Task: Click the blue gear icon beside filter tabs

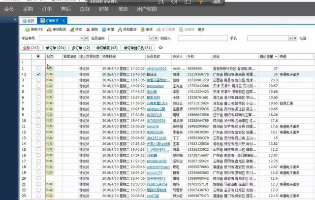Action: click(160, 48)
